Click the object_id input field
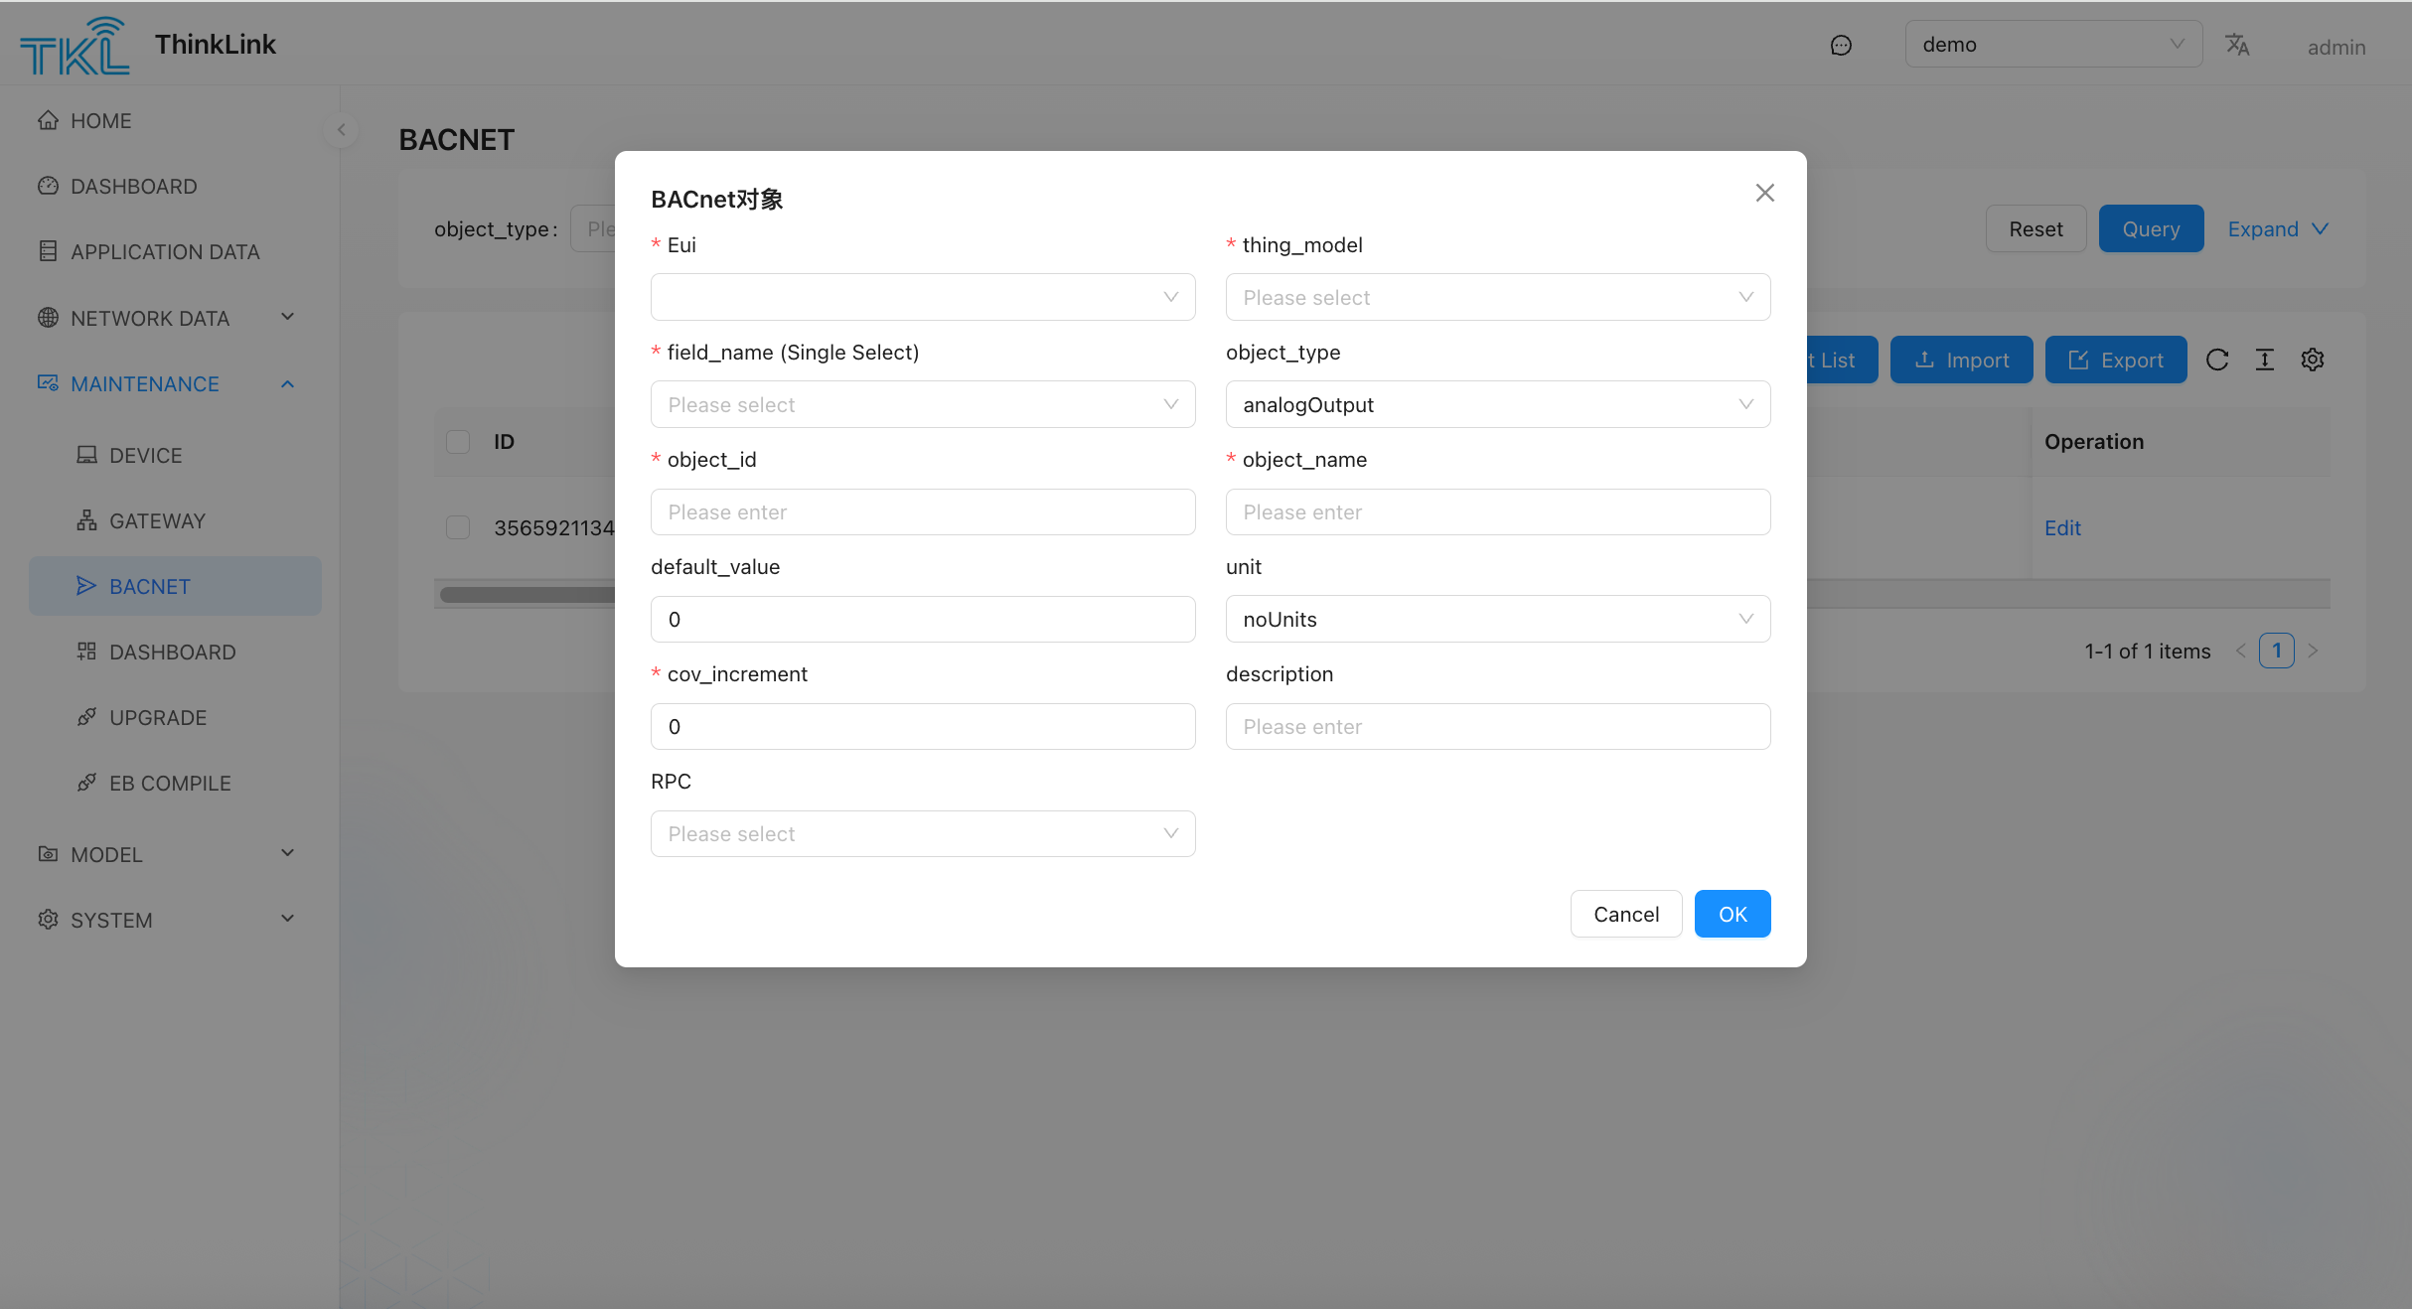The height and width of the screenshot is (1309, 2412). 922,511
